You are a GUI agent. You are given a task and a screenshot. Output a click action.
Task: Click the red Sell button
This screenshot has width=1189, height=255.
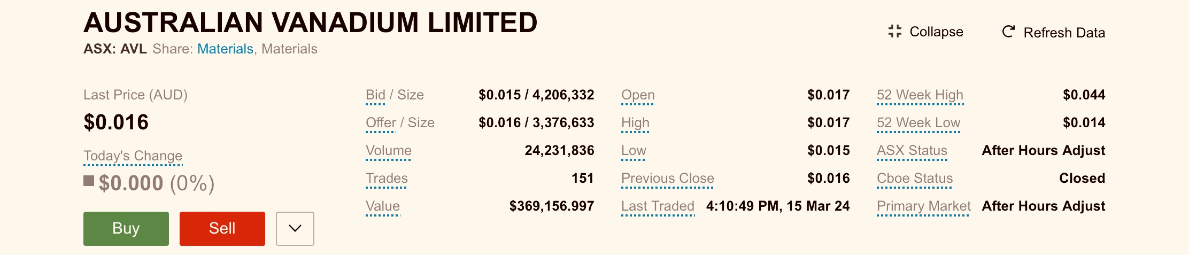(222, 229)
